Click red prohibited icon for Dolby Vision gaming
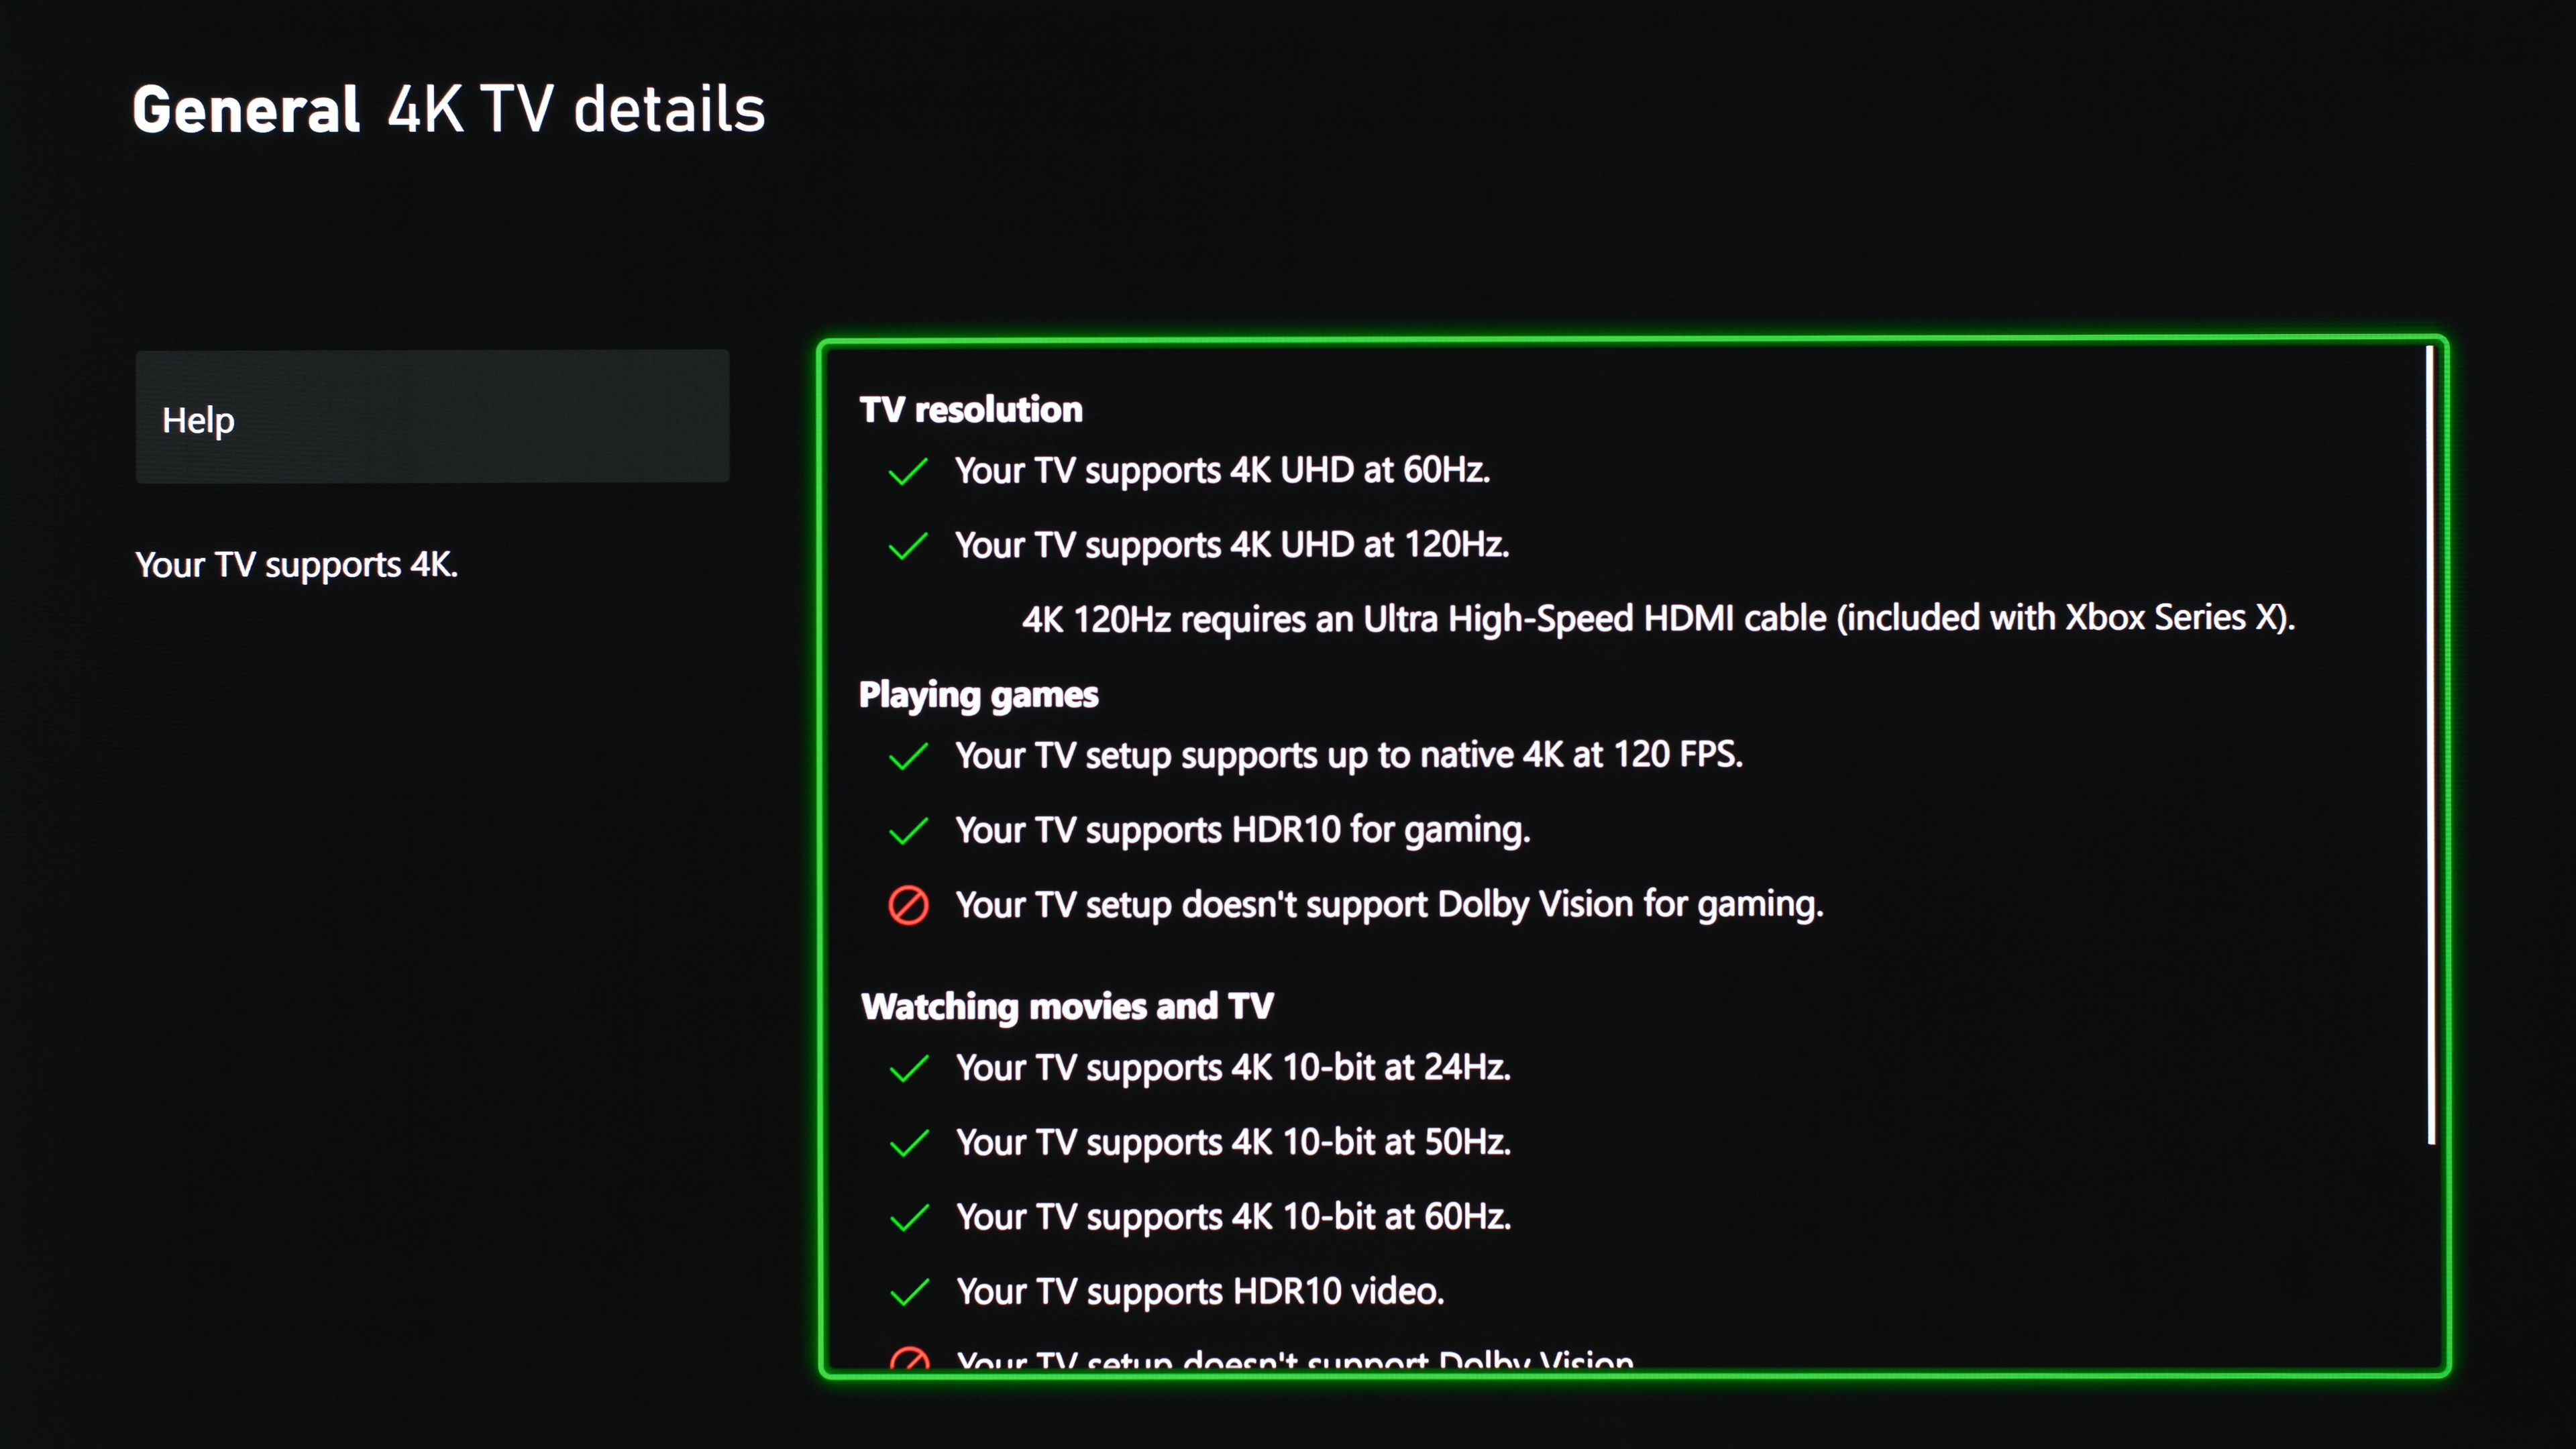Image resolution: width=2576 pixels, height=1449 pixels. click(908, 905)
